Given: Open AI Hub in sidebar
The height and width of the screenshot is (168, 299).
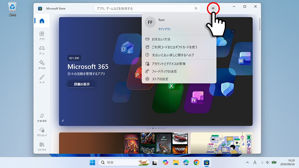Looking at the screenshot, I should point(42,65).
